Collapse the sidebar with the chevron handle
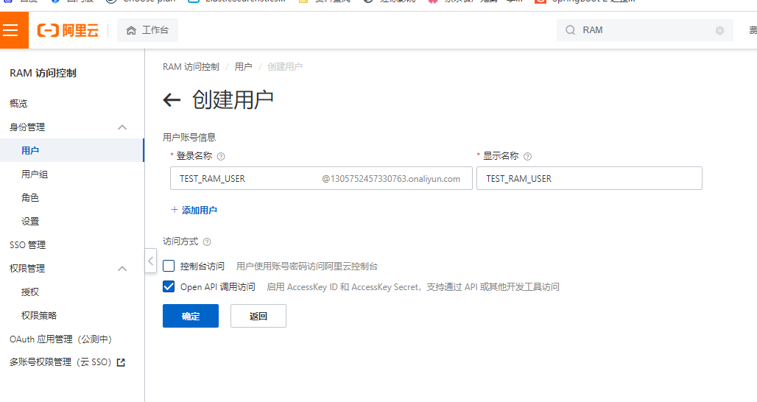 (x=151, y=261)
